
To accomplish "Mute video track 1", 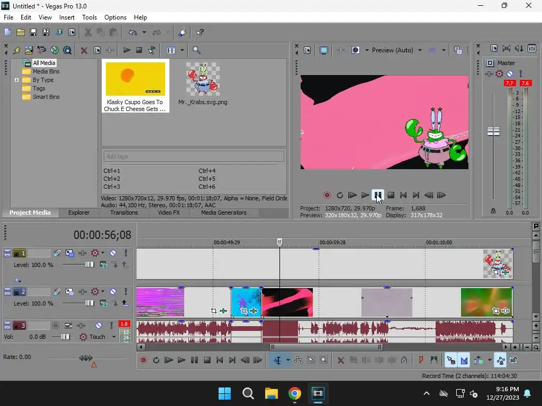I will pos(113,253).
